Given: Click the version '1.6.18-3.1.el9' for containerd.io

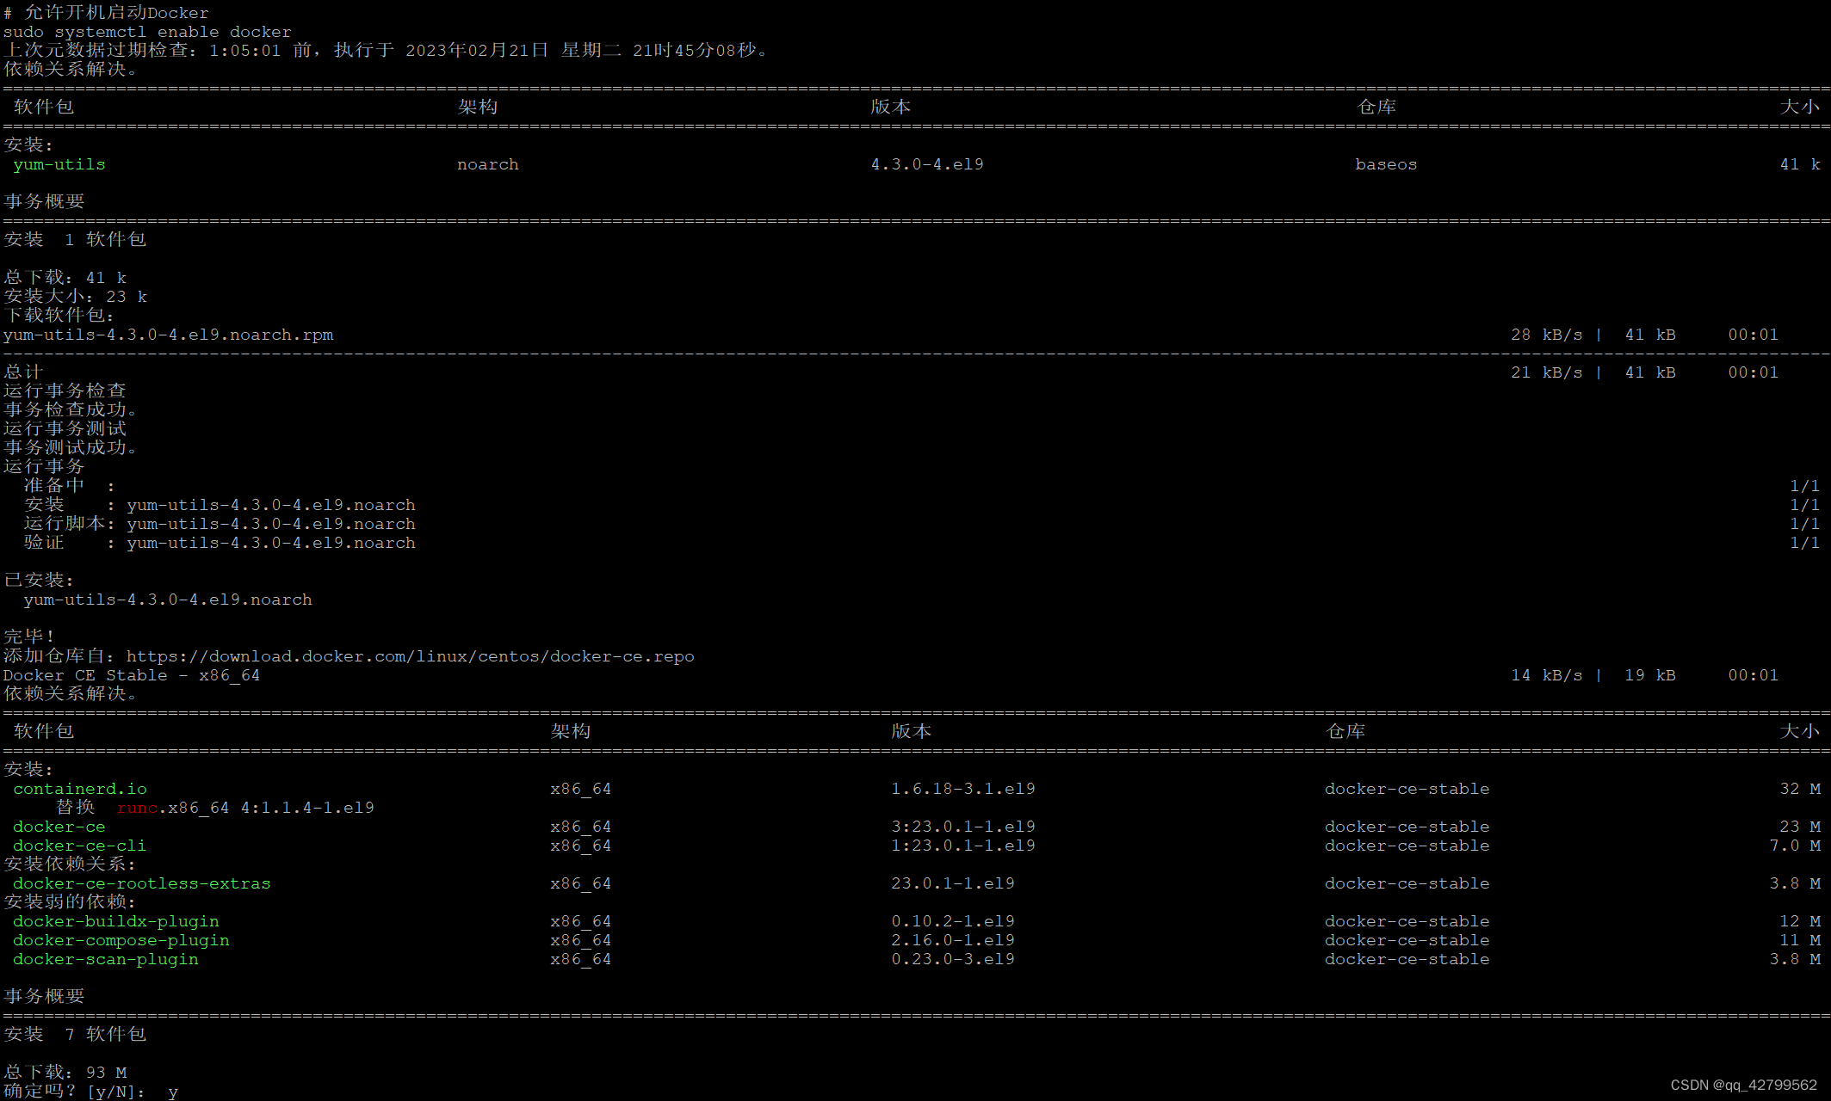Looking at the screenshot, I should pos(963,789).
